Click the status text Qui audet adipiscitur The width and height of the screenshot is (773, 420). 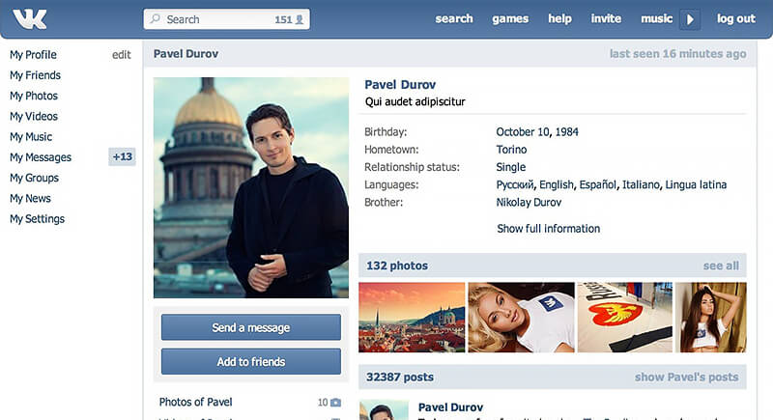[x=415, y=102]
